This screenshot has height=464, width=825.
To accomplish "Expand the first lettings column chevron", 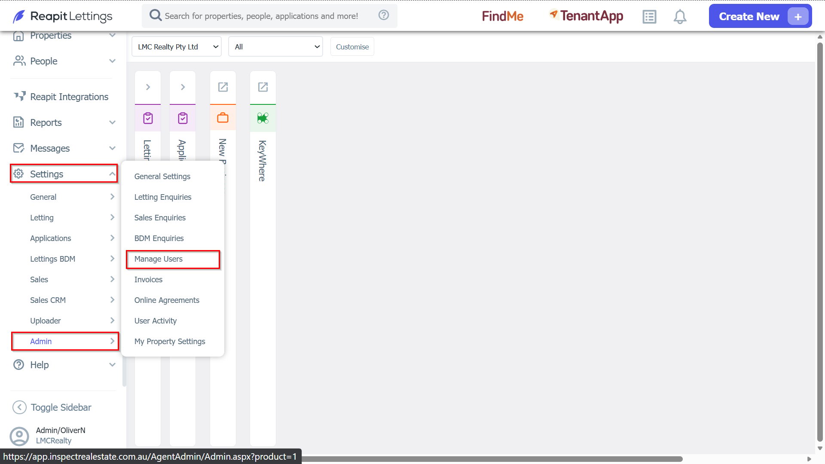I will click(x=148, y=87).
